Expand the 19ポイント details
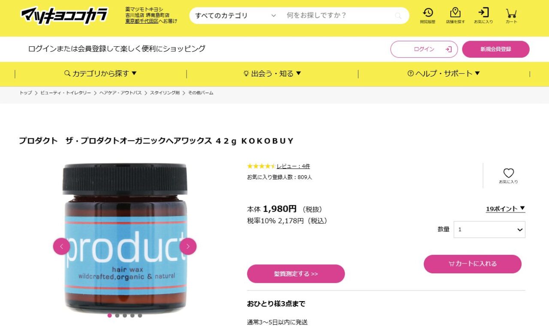 pos(505,209)
